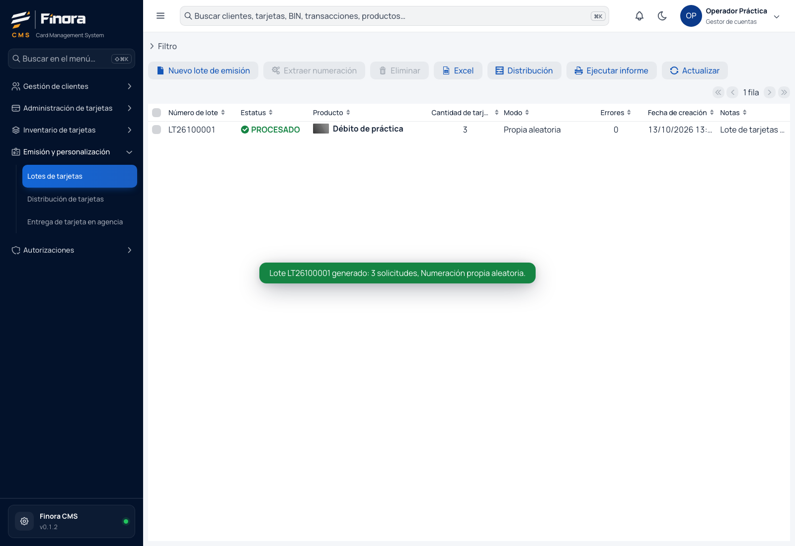
Task: Expand Gestión de clientes menu
Action: (72, 86)
